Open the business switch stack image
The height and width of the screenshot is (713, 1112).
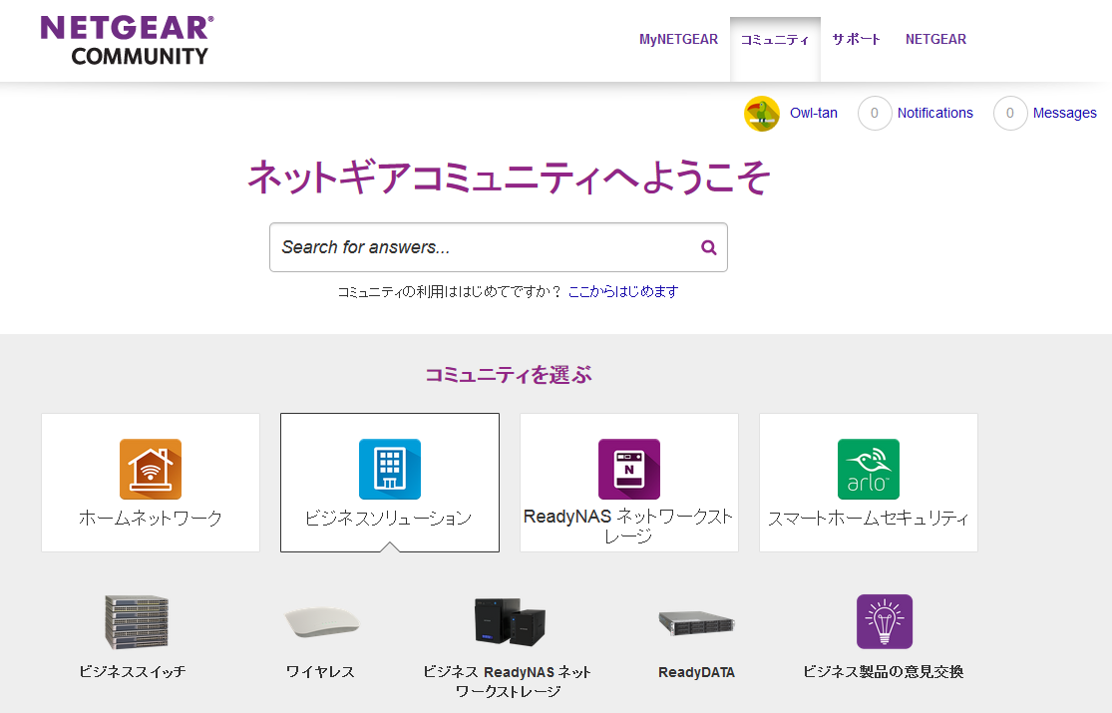point(137,621)
